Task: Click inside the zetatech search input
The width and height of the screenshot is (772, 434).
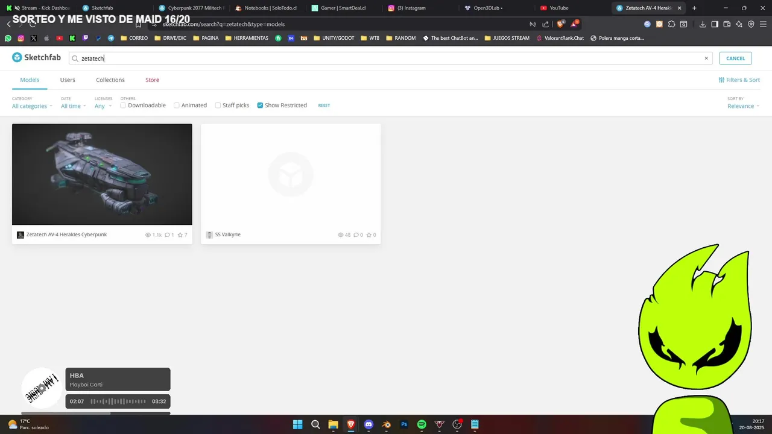Action: pyautogui.click(x=391, y=58)
